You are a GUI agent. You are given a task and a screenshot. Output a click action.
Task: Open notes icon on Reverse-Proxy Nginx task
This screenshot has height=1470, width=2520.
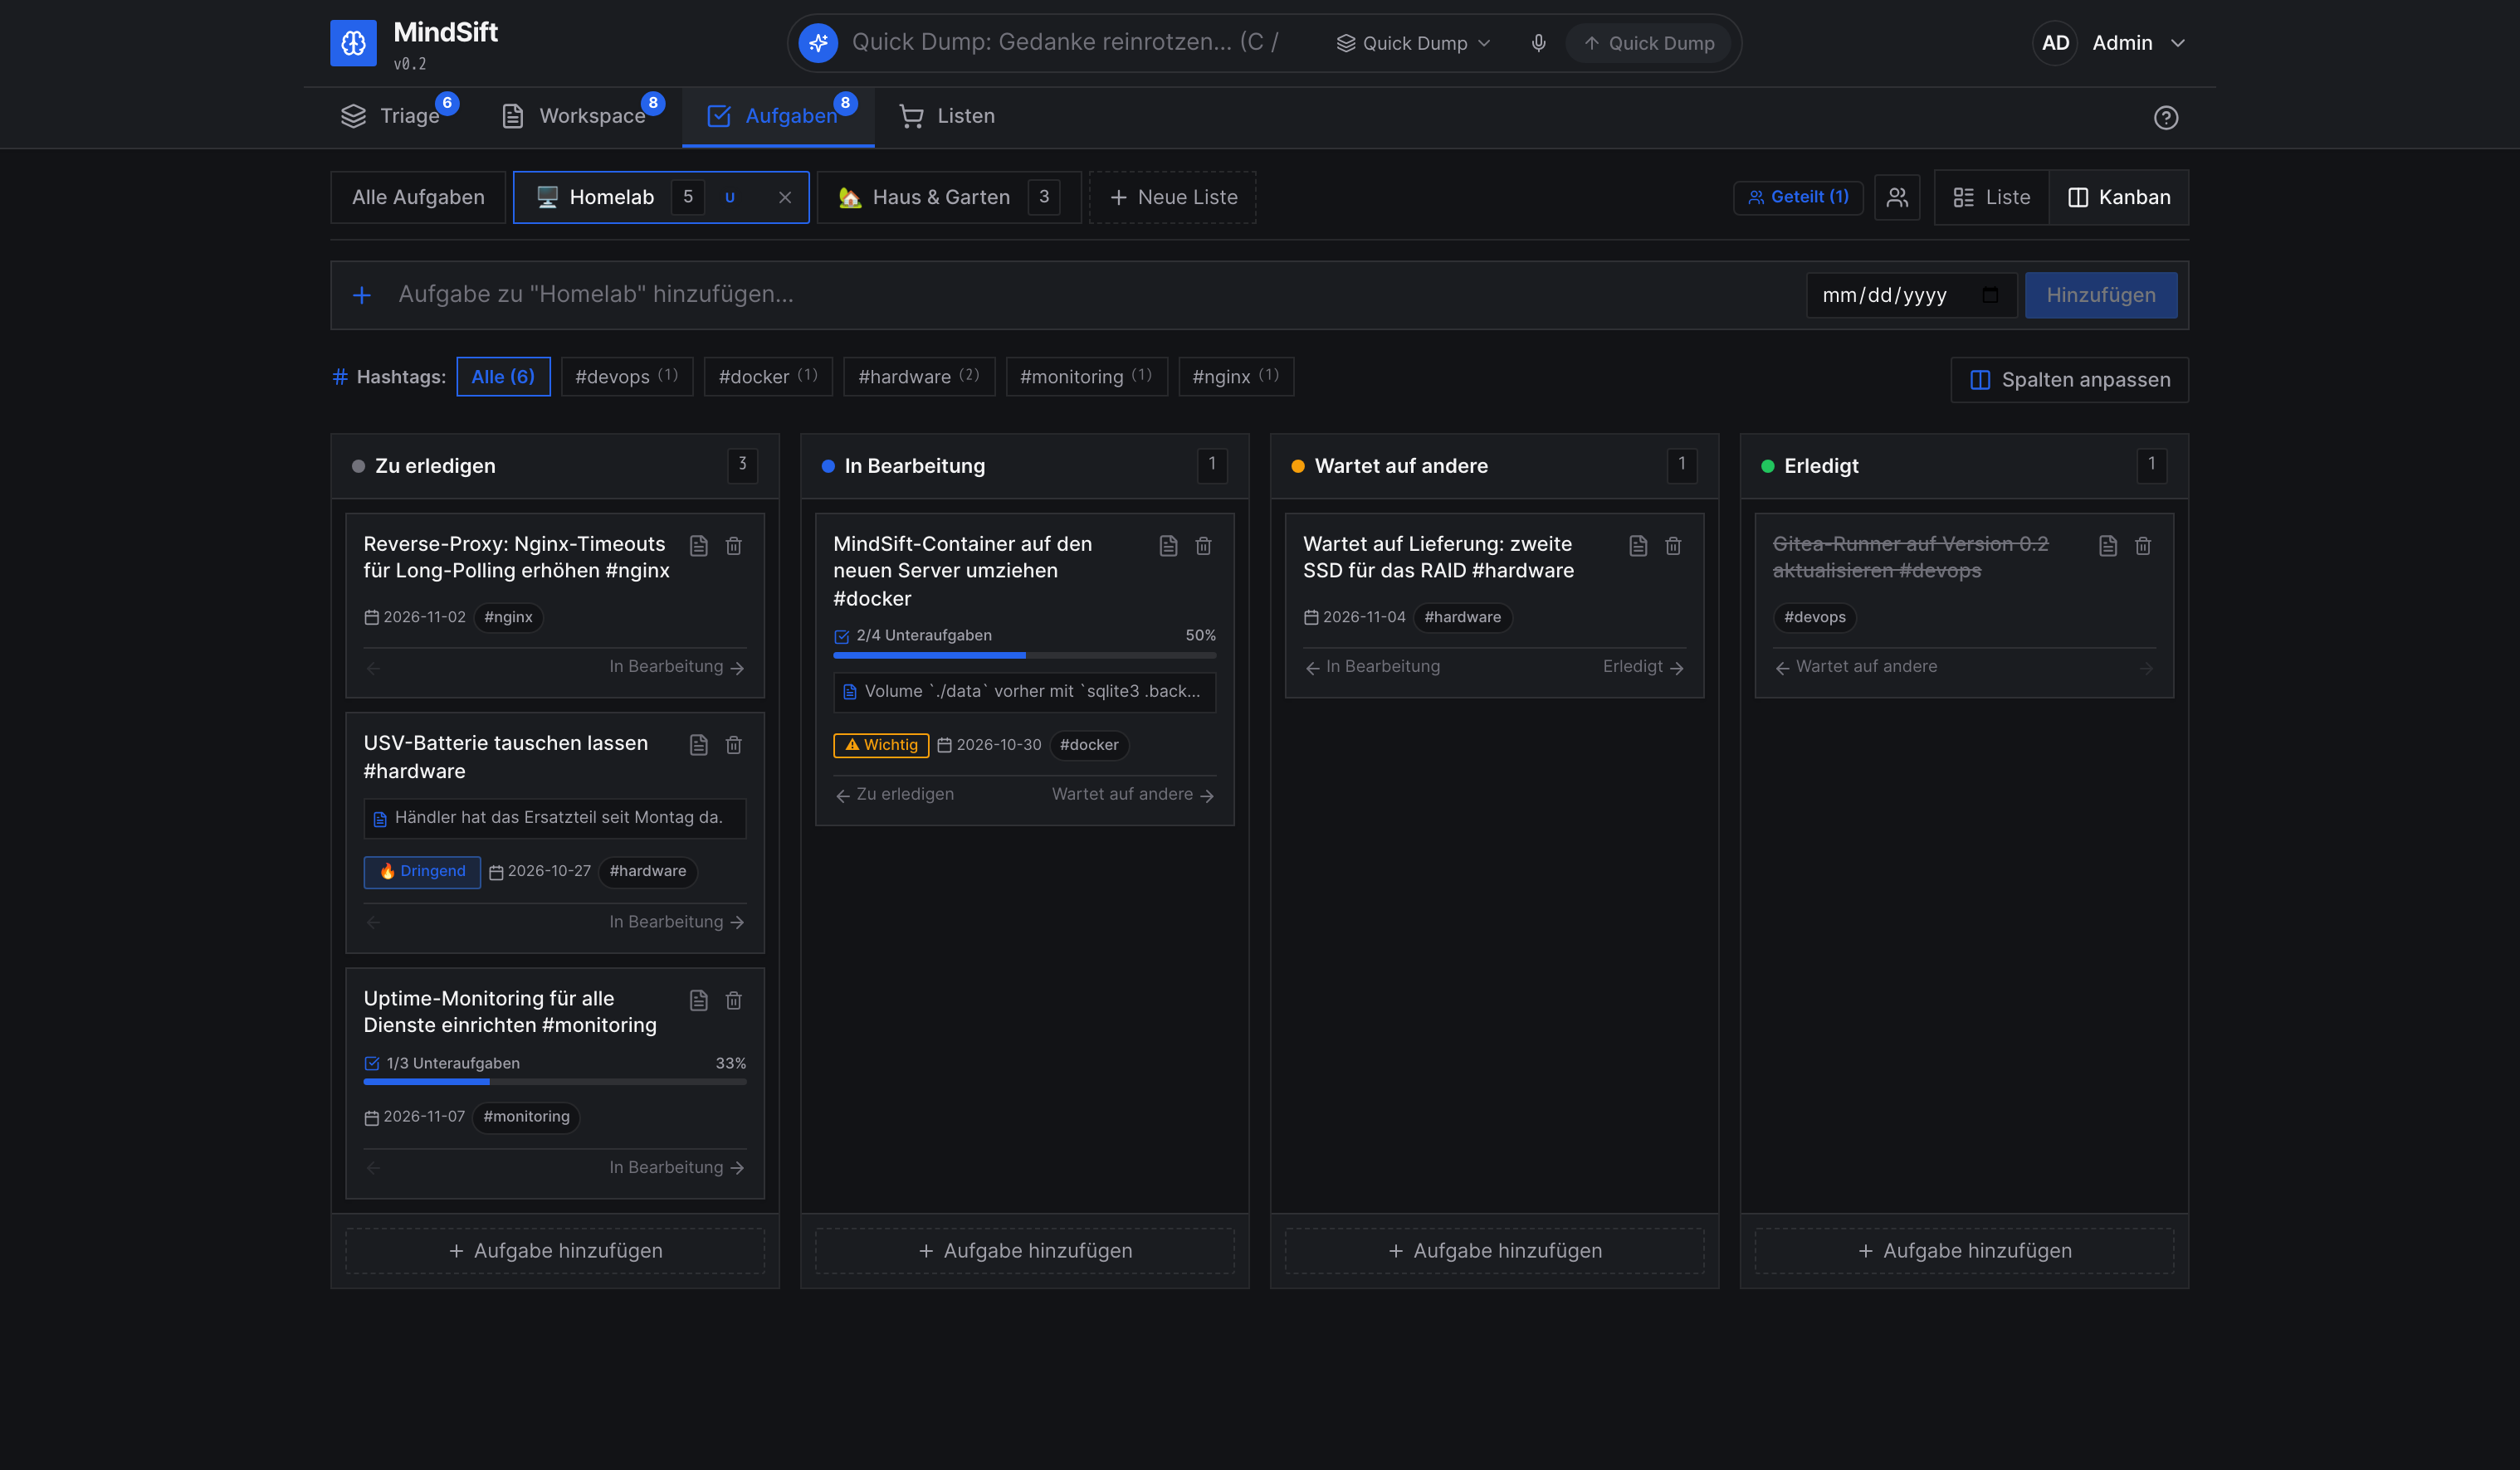(x=698, y=546)
